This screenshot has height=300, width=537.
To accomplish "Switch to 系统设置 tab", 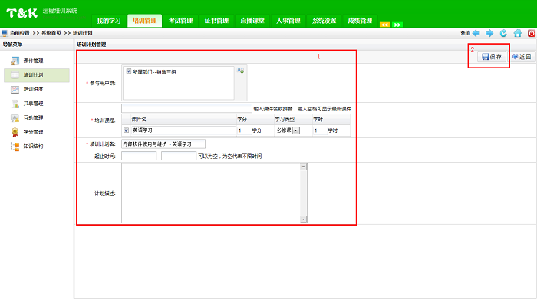I will pyautogui.click(x=324, y=21).
